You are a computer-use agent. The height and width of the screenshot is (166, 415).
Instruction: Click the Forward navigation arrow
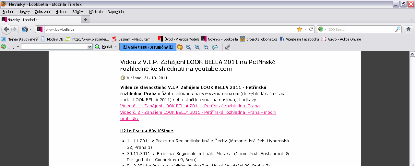point(15,29)
